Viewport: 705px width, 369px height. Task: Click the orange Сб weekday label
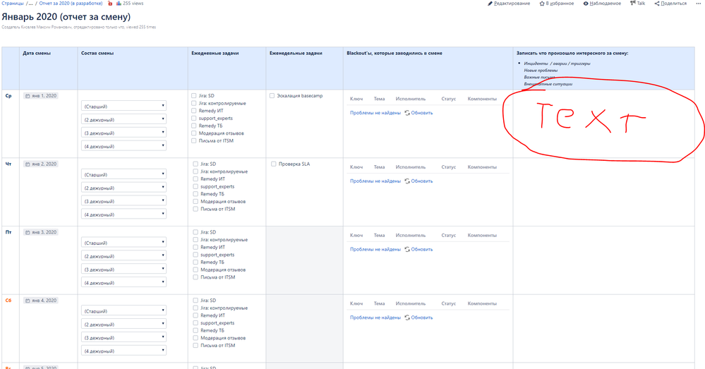point(8,301)
